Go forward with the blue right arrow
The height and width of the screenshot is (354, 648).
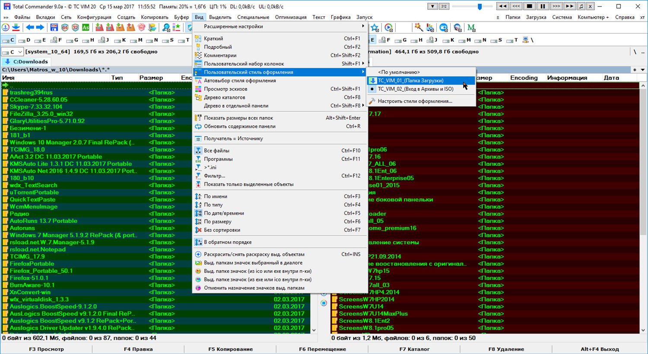(40, 27)
